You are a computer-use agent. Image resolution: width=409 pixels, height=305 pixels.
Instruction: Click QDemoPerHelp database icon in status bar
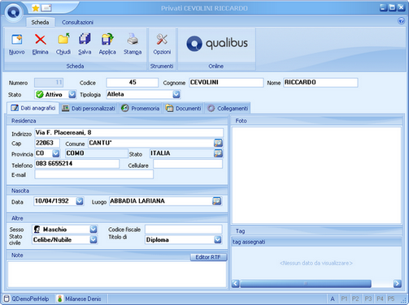7,299
